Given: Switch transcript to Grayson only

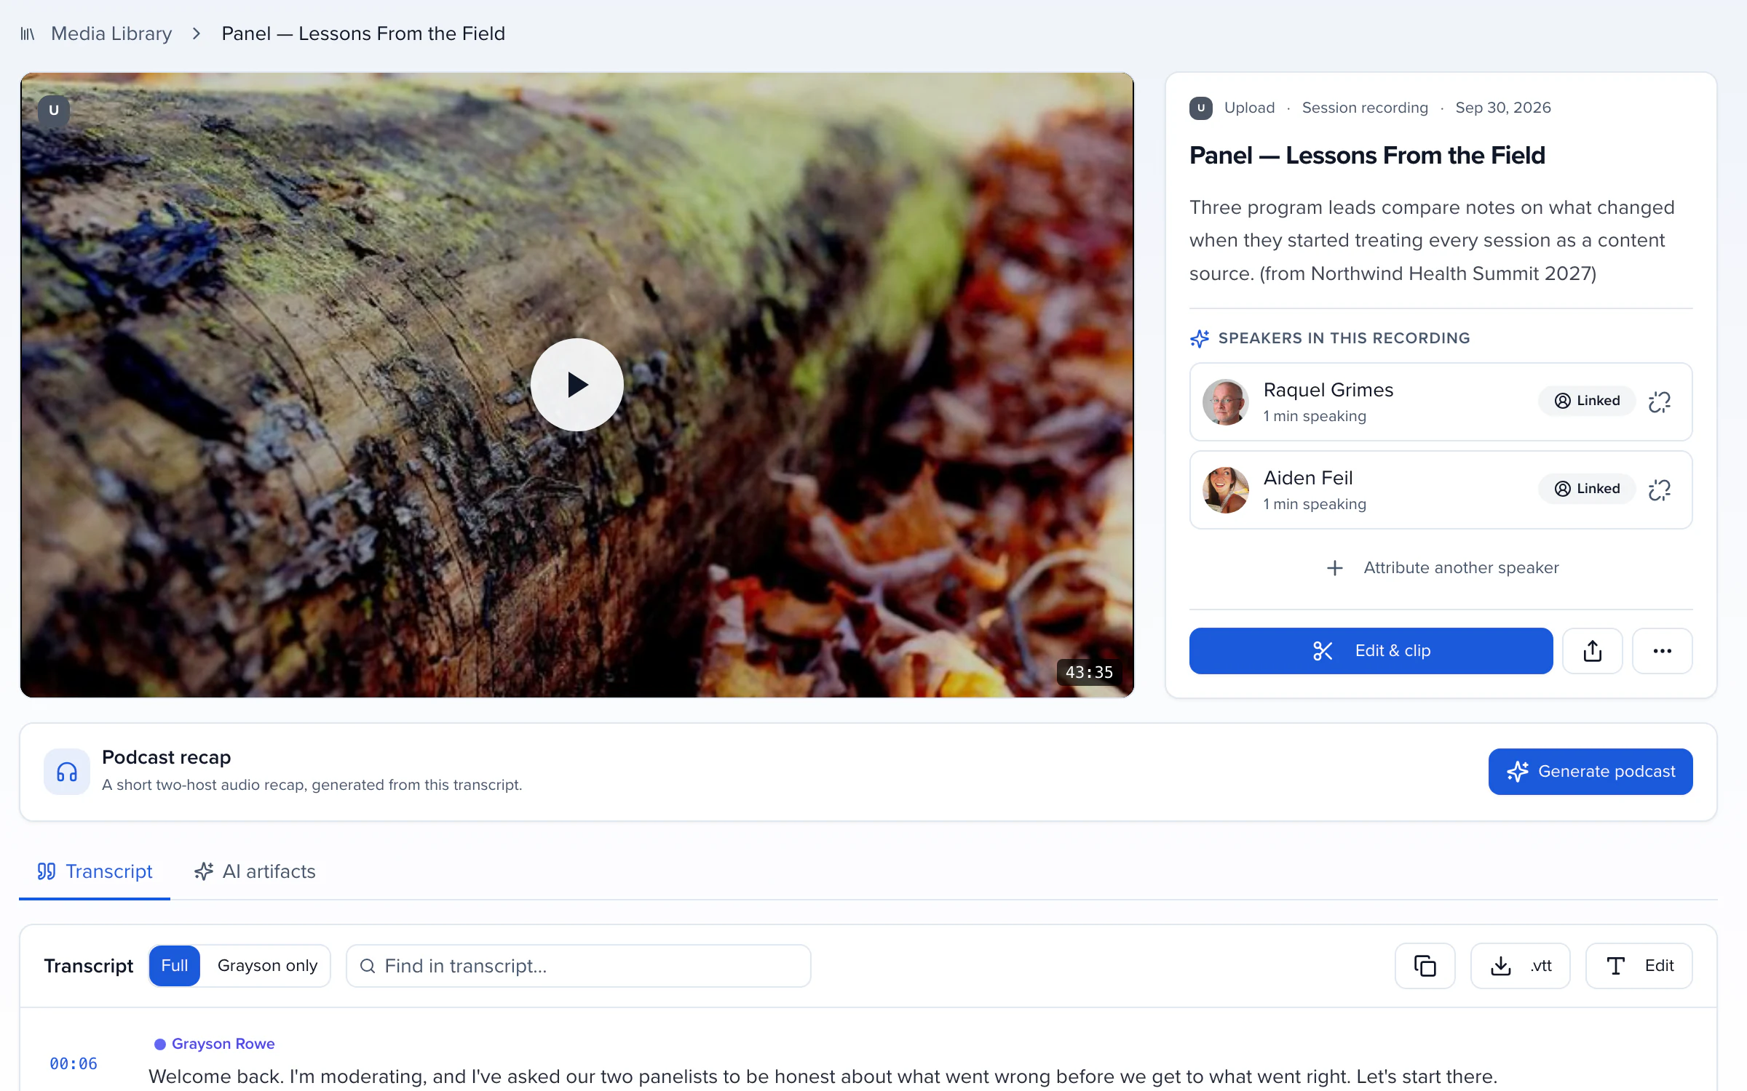Looking at the screenshot, I should pos(267,966).
